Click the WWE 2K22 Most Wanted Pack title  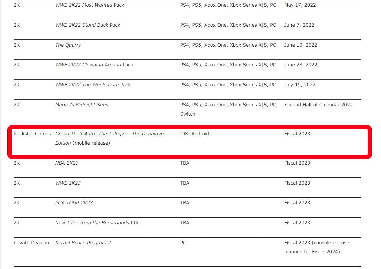tap(90, 5)
